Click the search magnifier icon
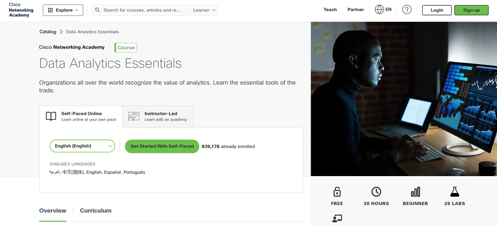The width and height of the screenshot is (497, 225). [98, 10]
